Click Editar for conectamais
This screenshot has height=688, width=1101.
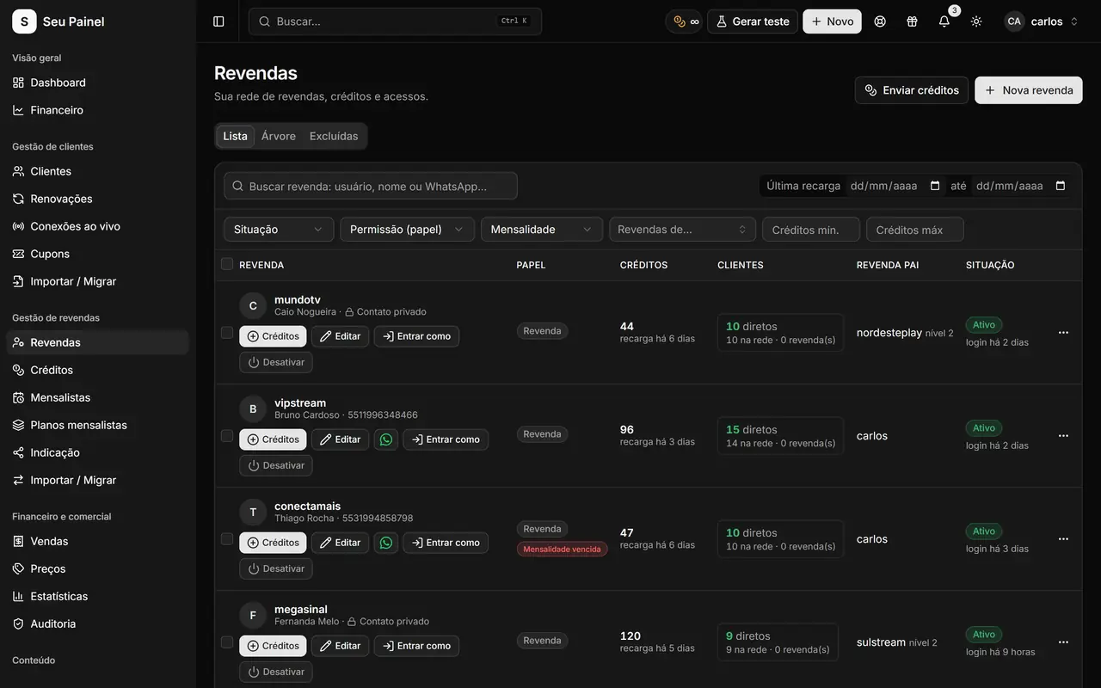pyautogui.click(x=340, y=543)
